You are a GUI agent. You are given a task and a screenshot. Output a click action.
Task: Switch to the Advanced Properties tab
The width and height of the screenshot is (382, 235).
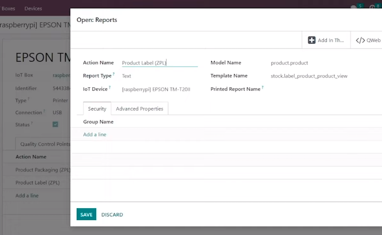pos(139,109)
